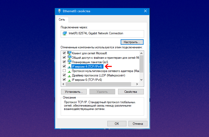Select Клиент для сетей Microsoft row text

click(89, 53)
